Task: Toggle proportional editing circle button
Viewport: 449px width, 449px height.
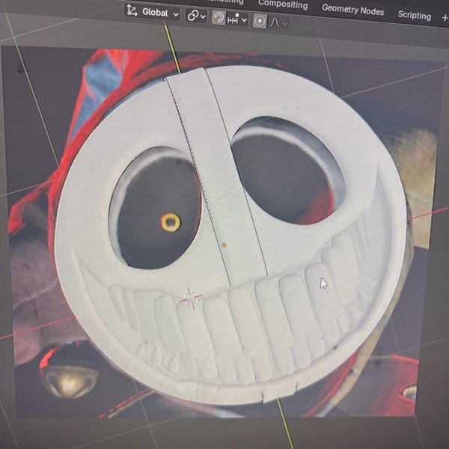Action: point(260,21)
